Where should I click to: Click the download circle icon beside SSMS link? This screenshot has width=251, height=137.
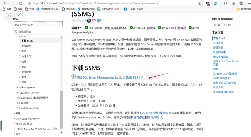point(73,76)
